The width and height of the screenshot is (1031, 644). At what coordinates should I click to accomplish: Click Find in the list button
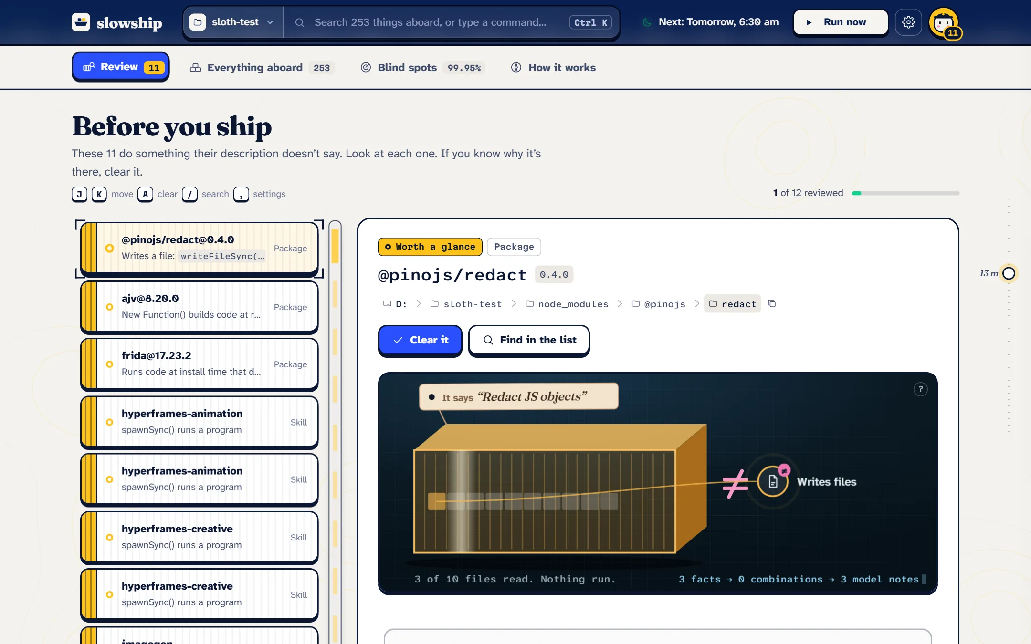529,340
